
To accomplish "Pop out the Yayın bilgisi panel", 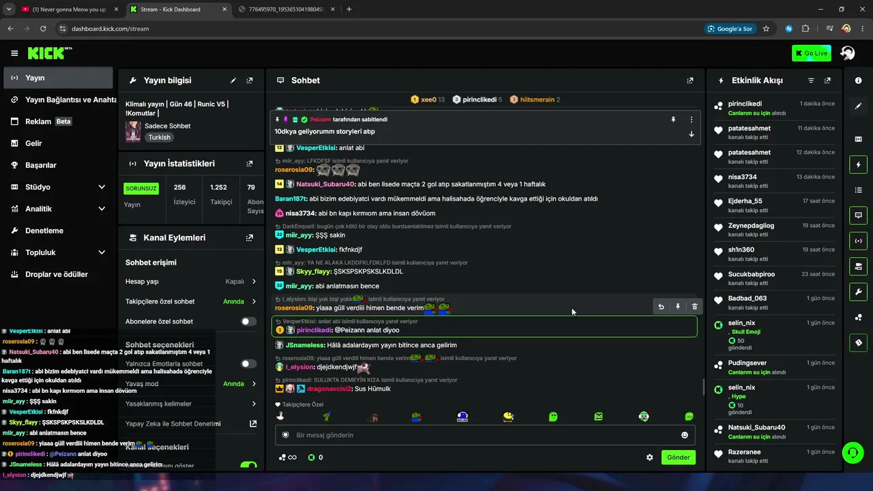I will click(x=250, y=80).
